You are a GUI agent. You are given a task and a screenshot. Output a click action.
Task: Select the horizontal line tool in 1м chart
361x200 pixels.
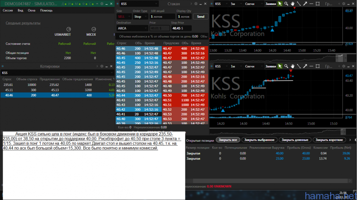point(311,66)
